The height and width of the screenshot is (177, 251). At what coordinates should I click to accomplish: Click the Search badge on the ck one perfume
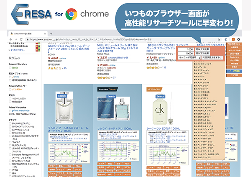[x=160, y=96]
